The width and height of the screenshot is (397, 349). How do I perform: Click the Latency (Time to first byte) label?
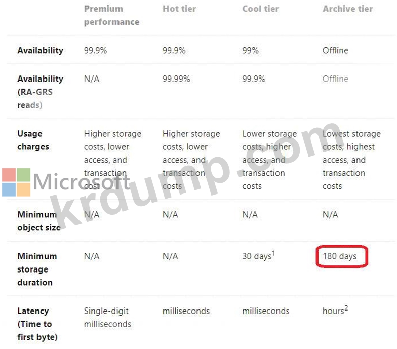(37, 324)
